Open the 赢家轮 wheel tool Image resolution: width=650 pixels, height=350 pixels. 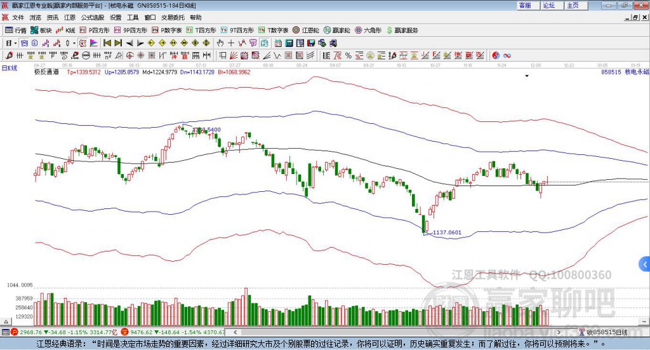pyautogui.click(x=336, y=30)
